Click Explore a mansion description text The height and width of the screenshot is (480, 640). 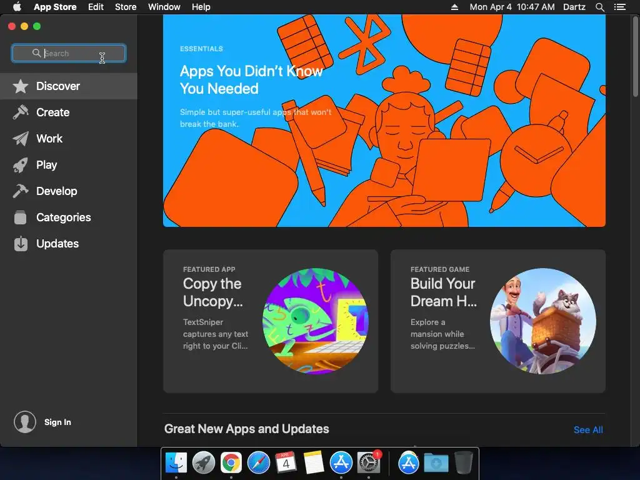(x=443, y=334)
